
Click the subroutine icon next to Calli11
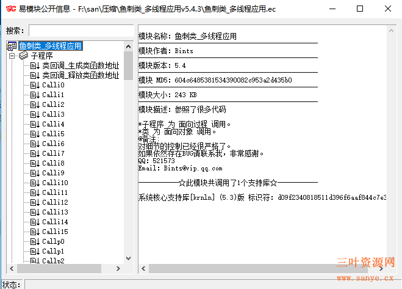coord(35,192)
